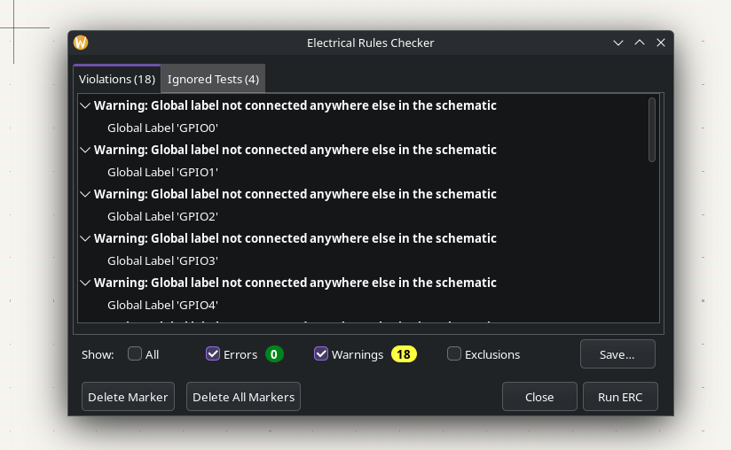Collapse the GPIO0 warning entry
The width and height of the screenshot is (731, 450).
85,105
